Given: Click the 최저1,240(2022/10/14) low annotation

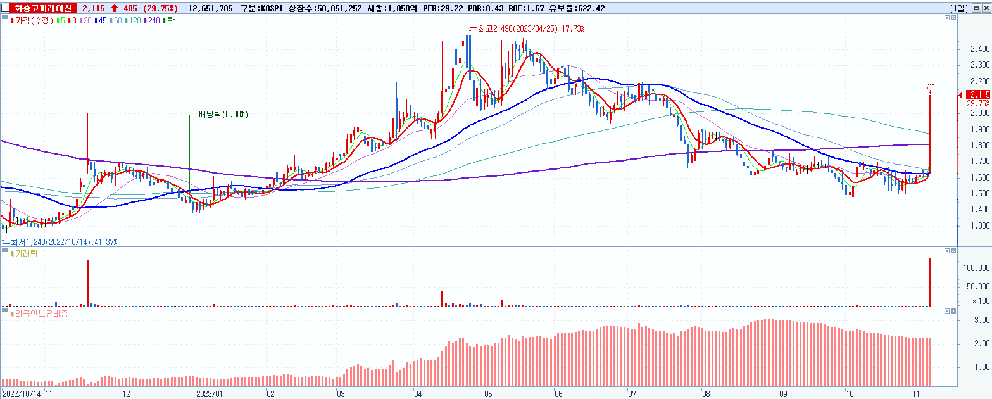Looking at the screenshot, I should point(63,242).
